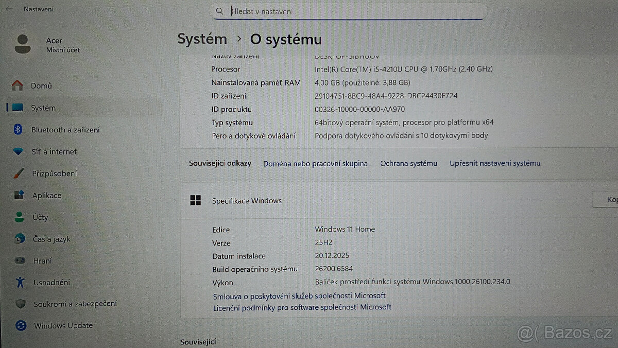
Task: Open Ochrana systému settings
Action: tap(408, 163)
